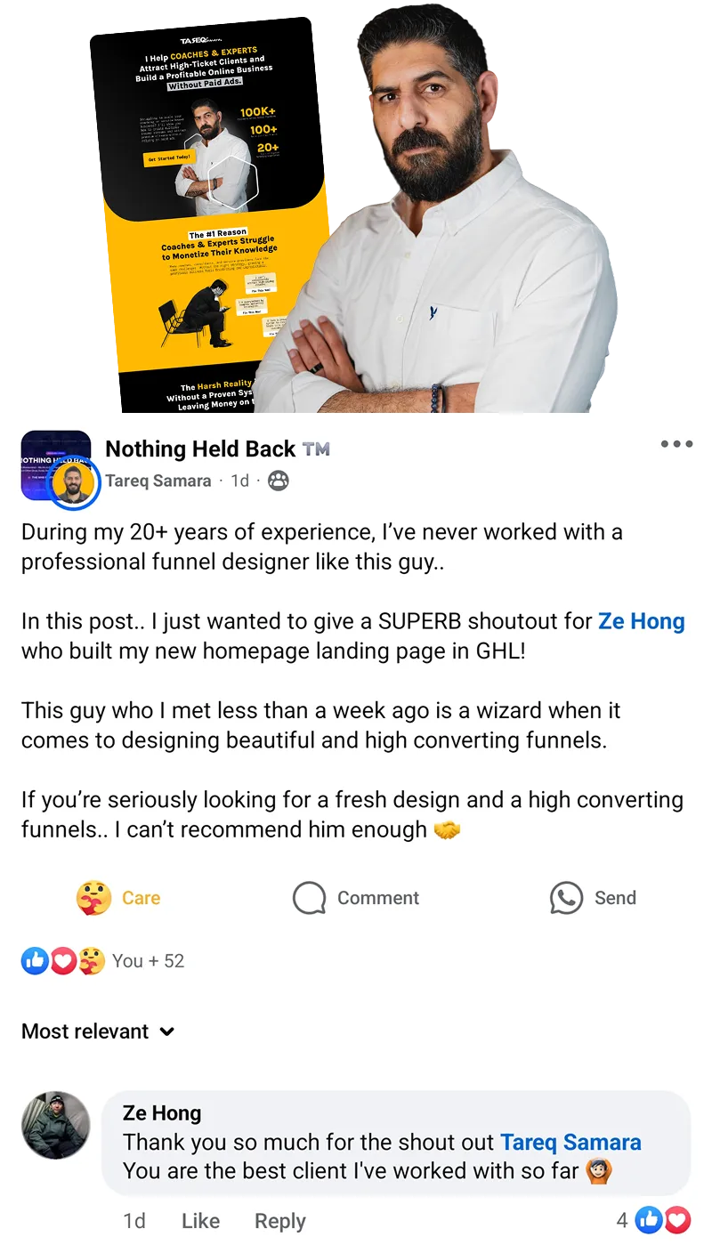Open the Tareq Samara mention in the comment
The height and width of the screenshot is (1253, 712).
[x=570, y=1142]
